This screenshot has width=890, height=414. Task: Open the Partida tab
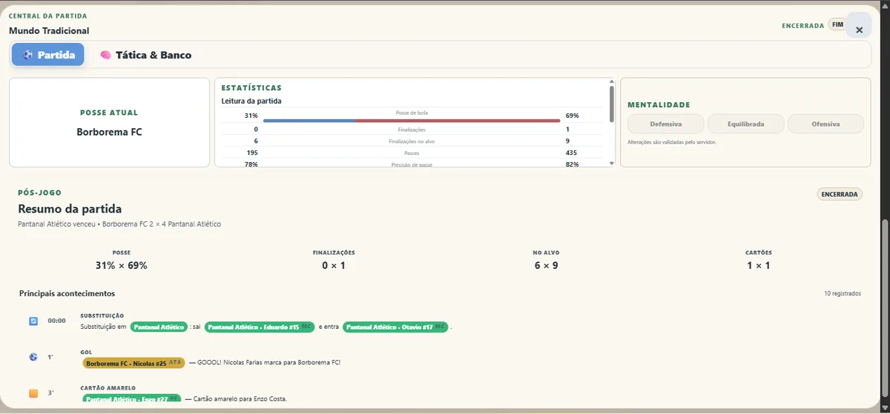click(x=48, y=55)
